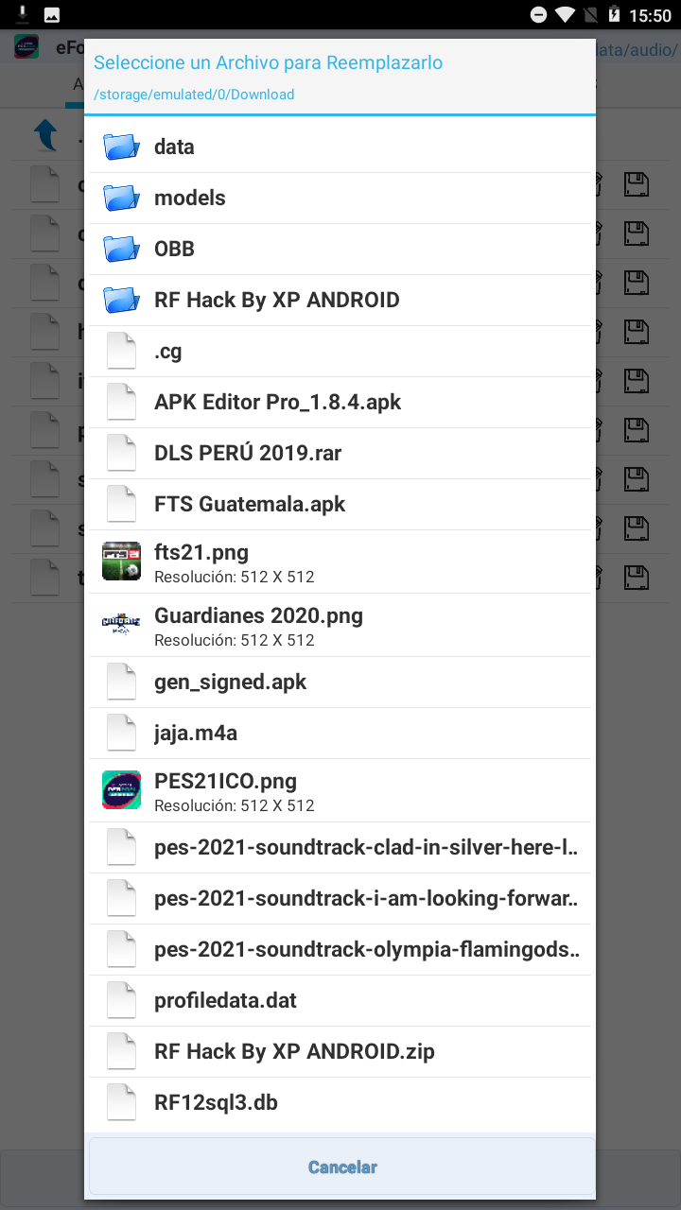Click 'fts21.png' file name

tap(201, 552)
